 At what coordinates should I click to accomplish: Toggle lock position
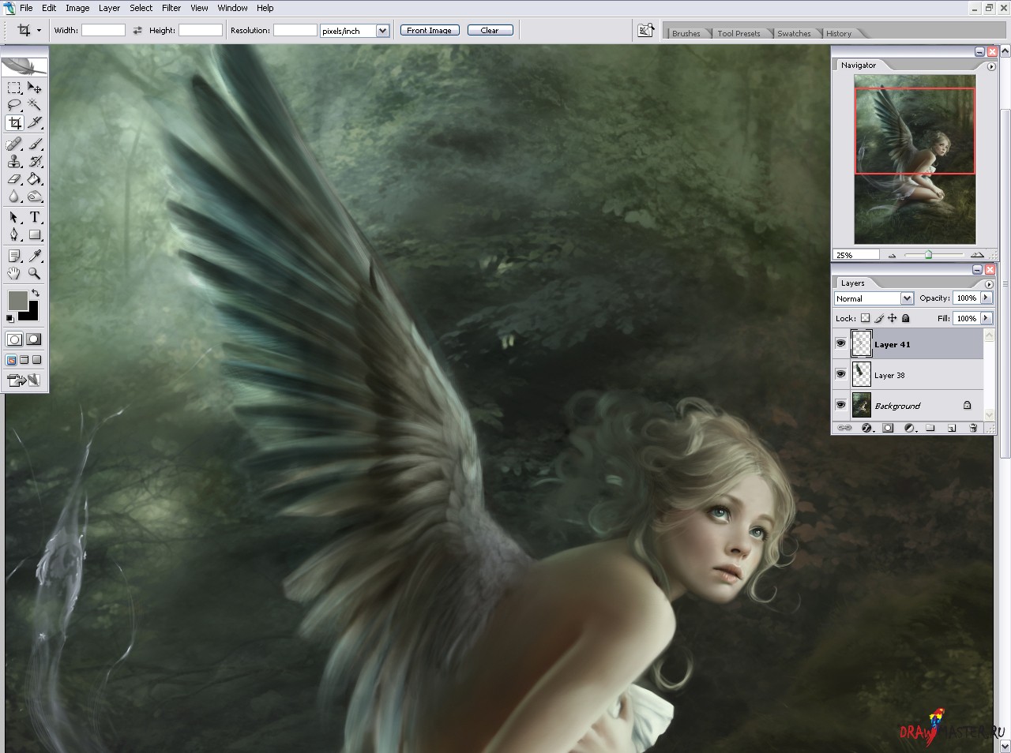pos(893,318)
